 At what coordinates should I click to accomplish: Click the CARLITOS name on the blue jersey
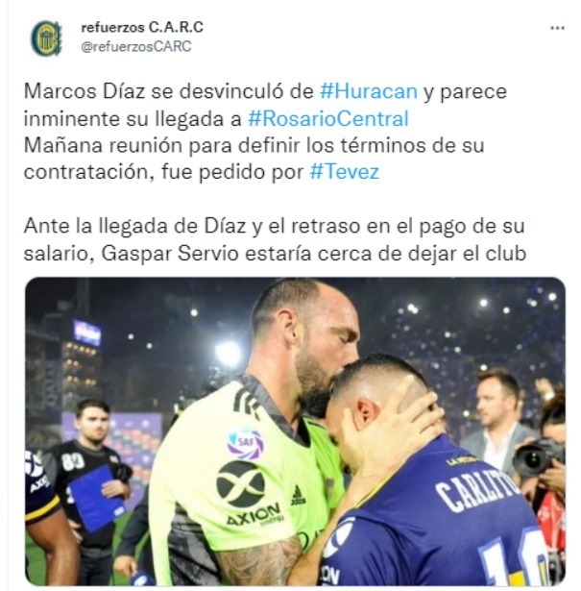click(x=478, y=490)
